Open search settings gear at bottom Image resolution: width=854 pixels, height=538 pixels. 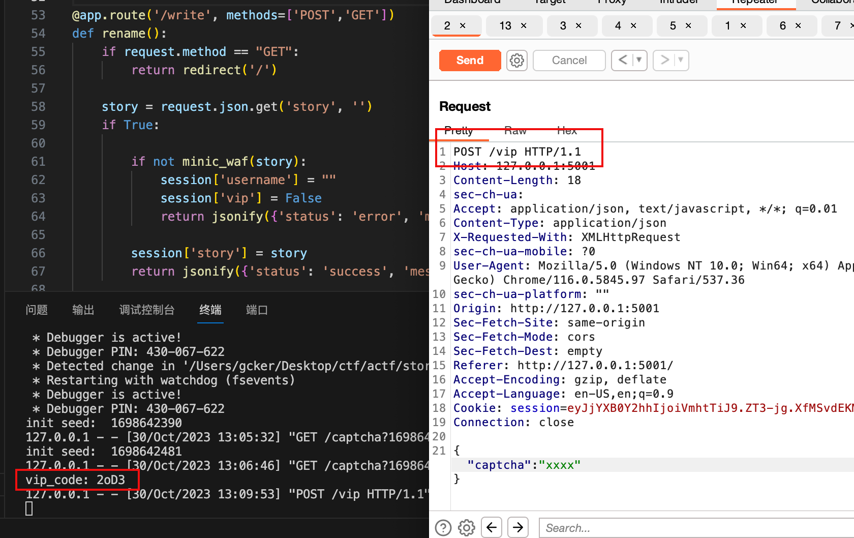click(466, 528)
